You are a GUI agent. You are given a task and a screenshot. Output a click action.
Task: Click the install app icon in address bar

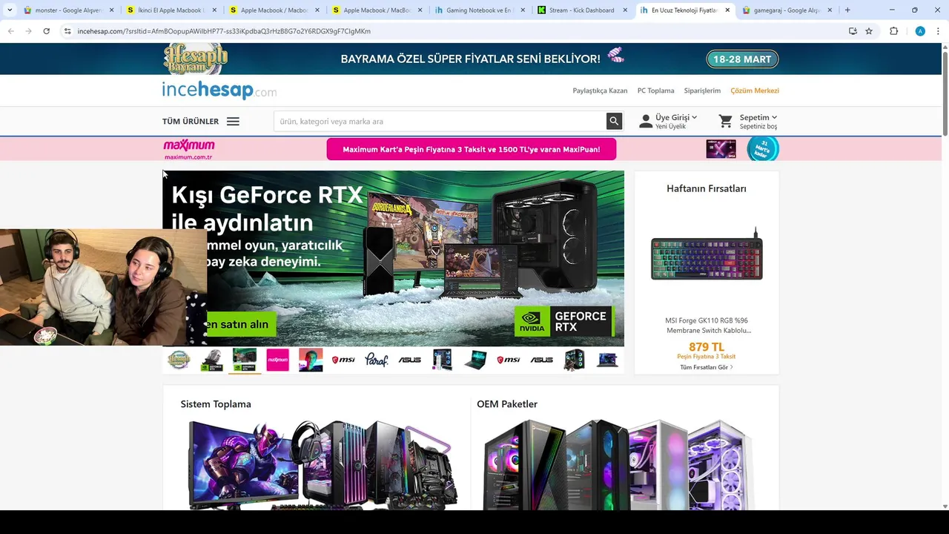tap(853, 31)
